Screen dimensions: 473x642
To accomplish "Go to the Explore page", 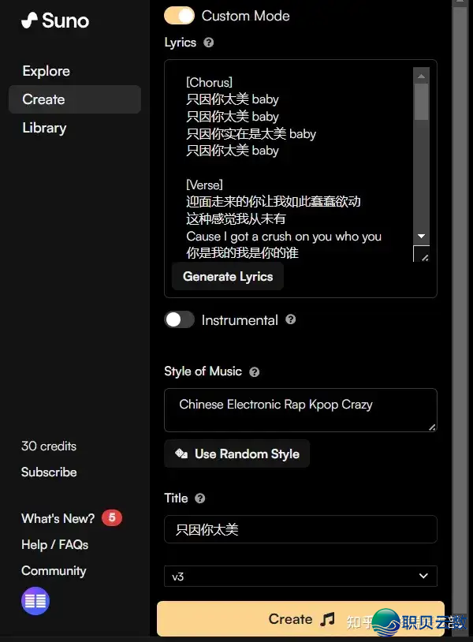I will point(47,71).
